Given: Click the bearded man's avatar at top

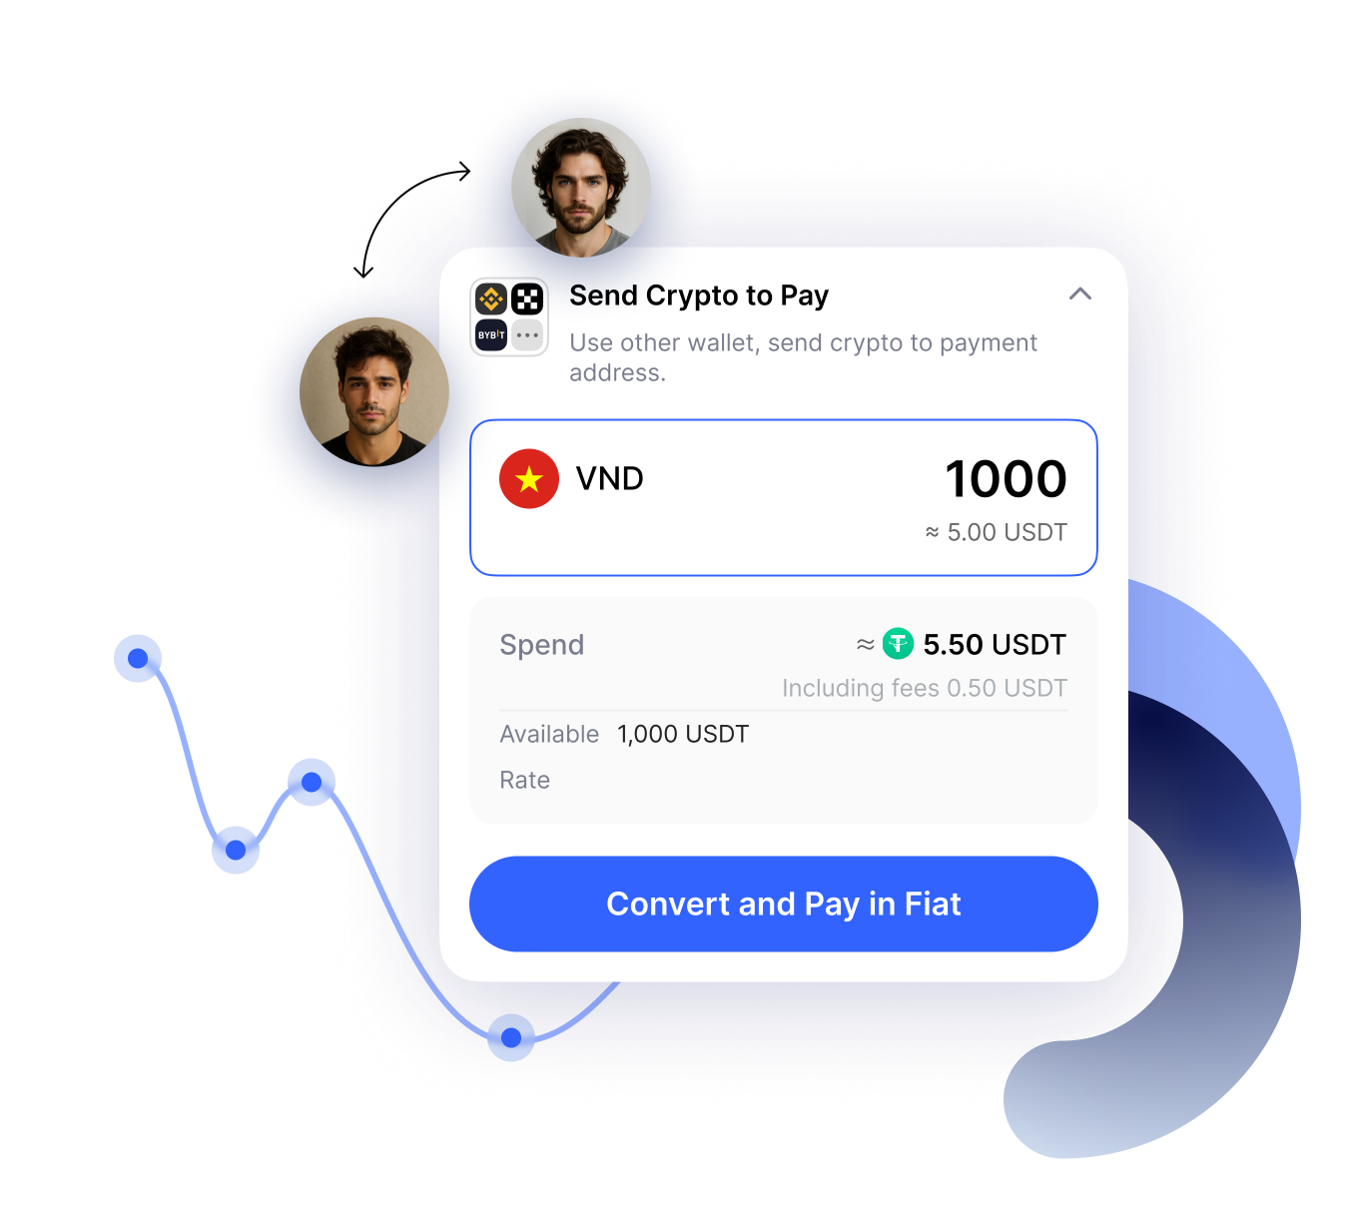Looking at the screenshot, I should point(581,188).
